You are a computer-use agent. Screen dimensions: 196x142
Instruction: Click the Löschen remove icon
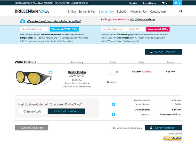(x=108, y=82)
